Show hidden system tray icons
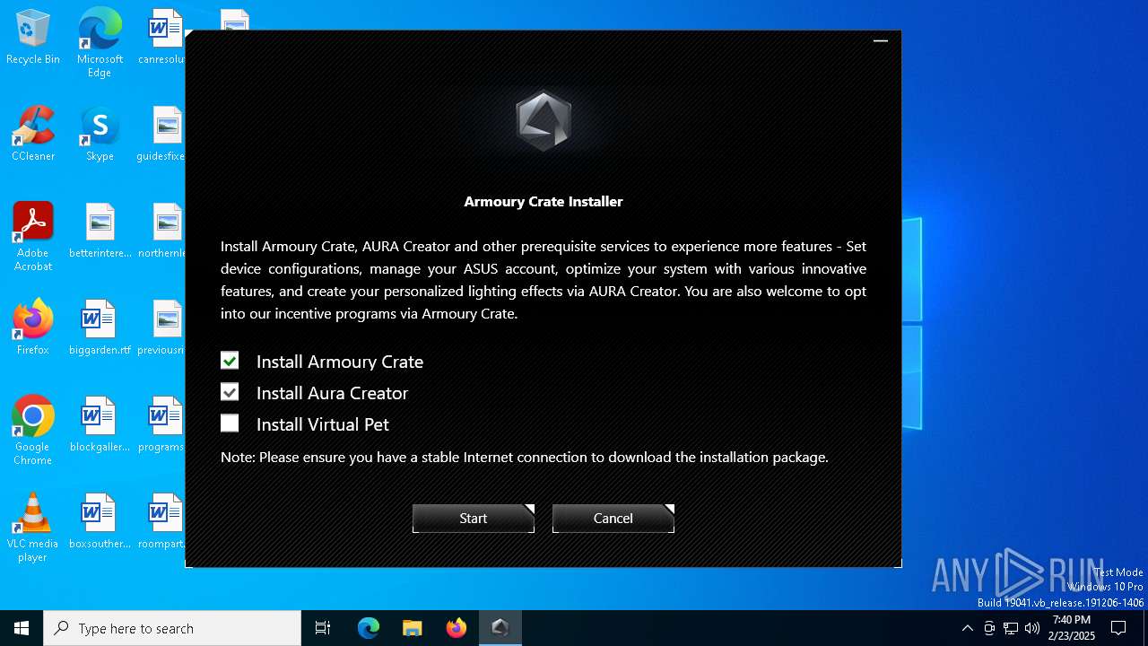The width and height of the screenshot is (1148, 646). (967, 628)
